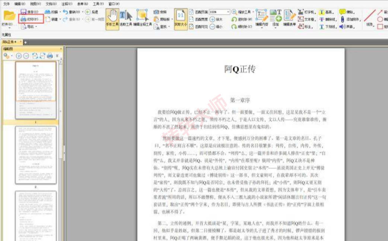Click the 剪贴板 clipboard icon
Image resolution: width=388 pixels, height=241 pixels.
(156, 19)
